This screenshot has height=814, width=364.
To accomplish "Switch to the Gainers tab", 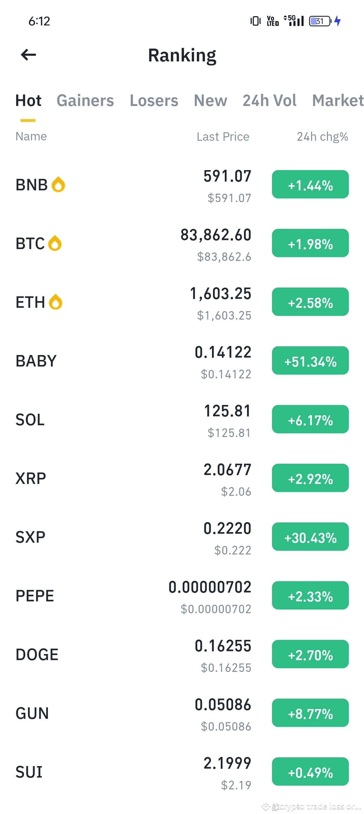I will [85, 101].
